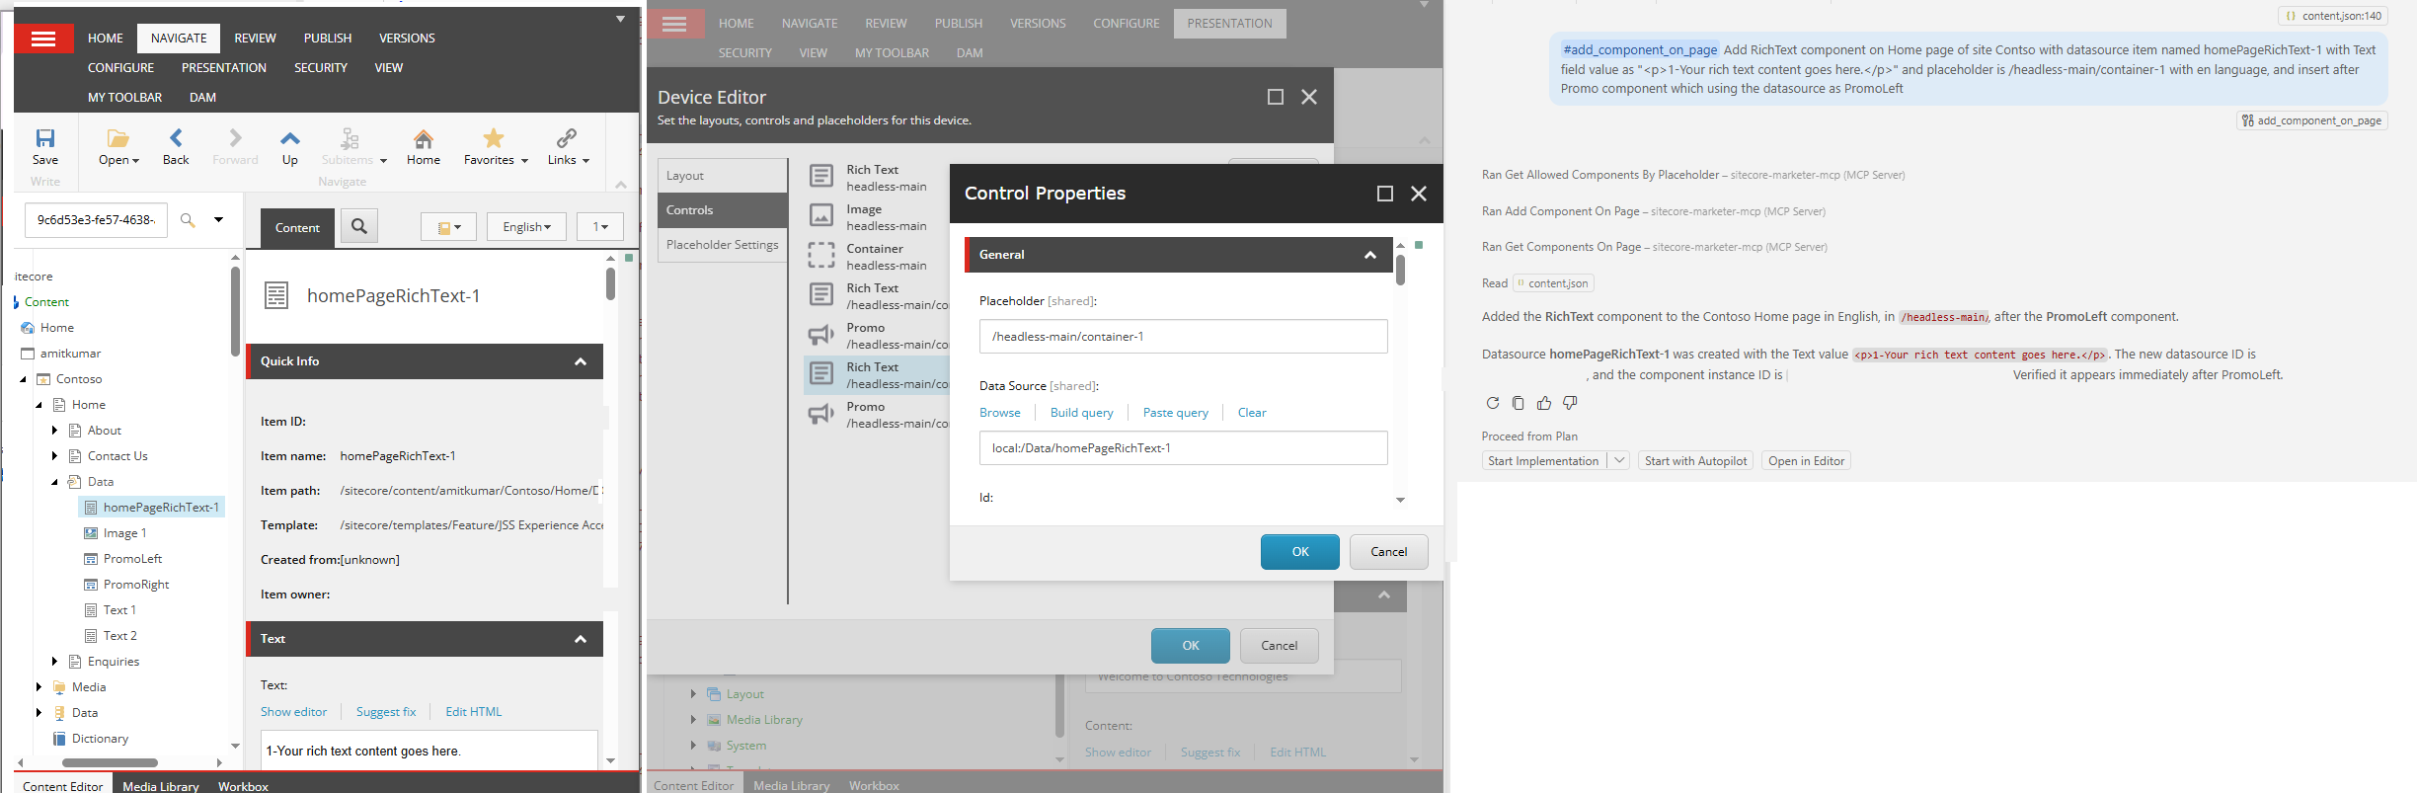This screenshot has height=793, width=2417.
Task: Select the Container control in the Device Editor list
Action: (x=877, y=257)
